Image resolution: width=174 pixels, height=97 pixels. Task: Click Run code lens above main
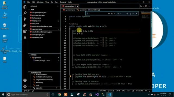pos(71,24)
